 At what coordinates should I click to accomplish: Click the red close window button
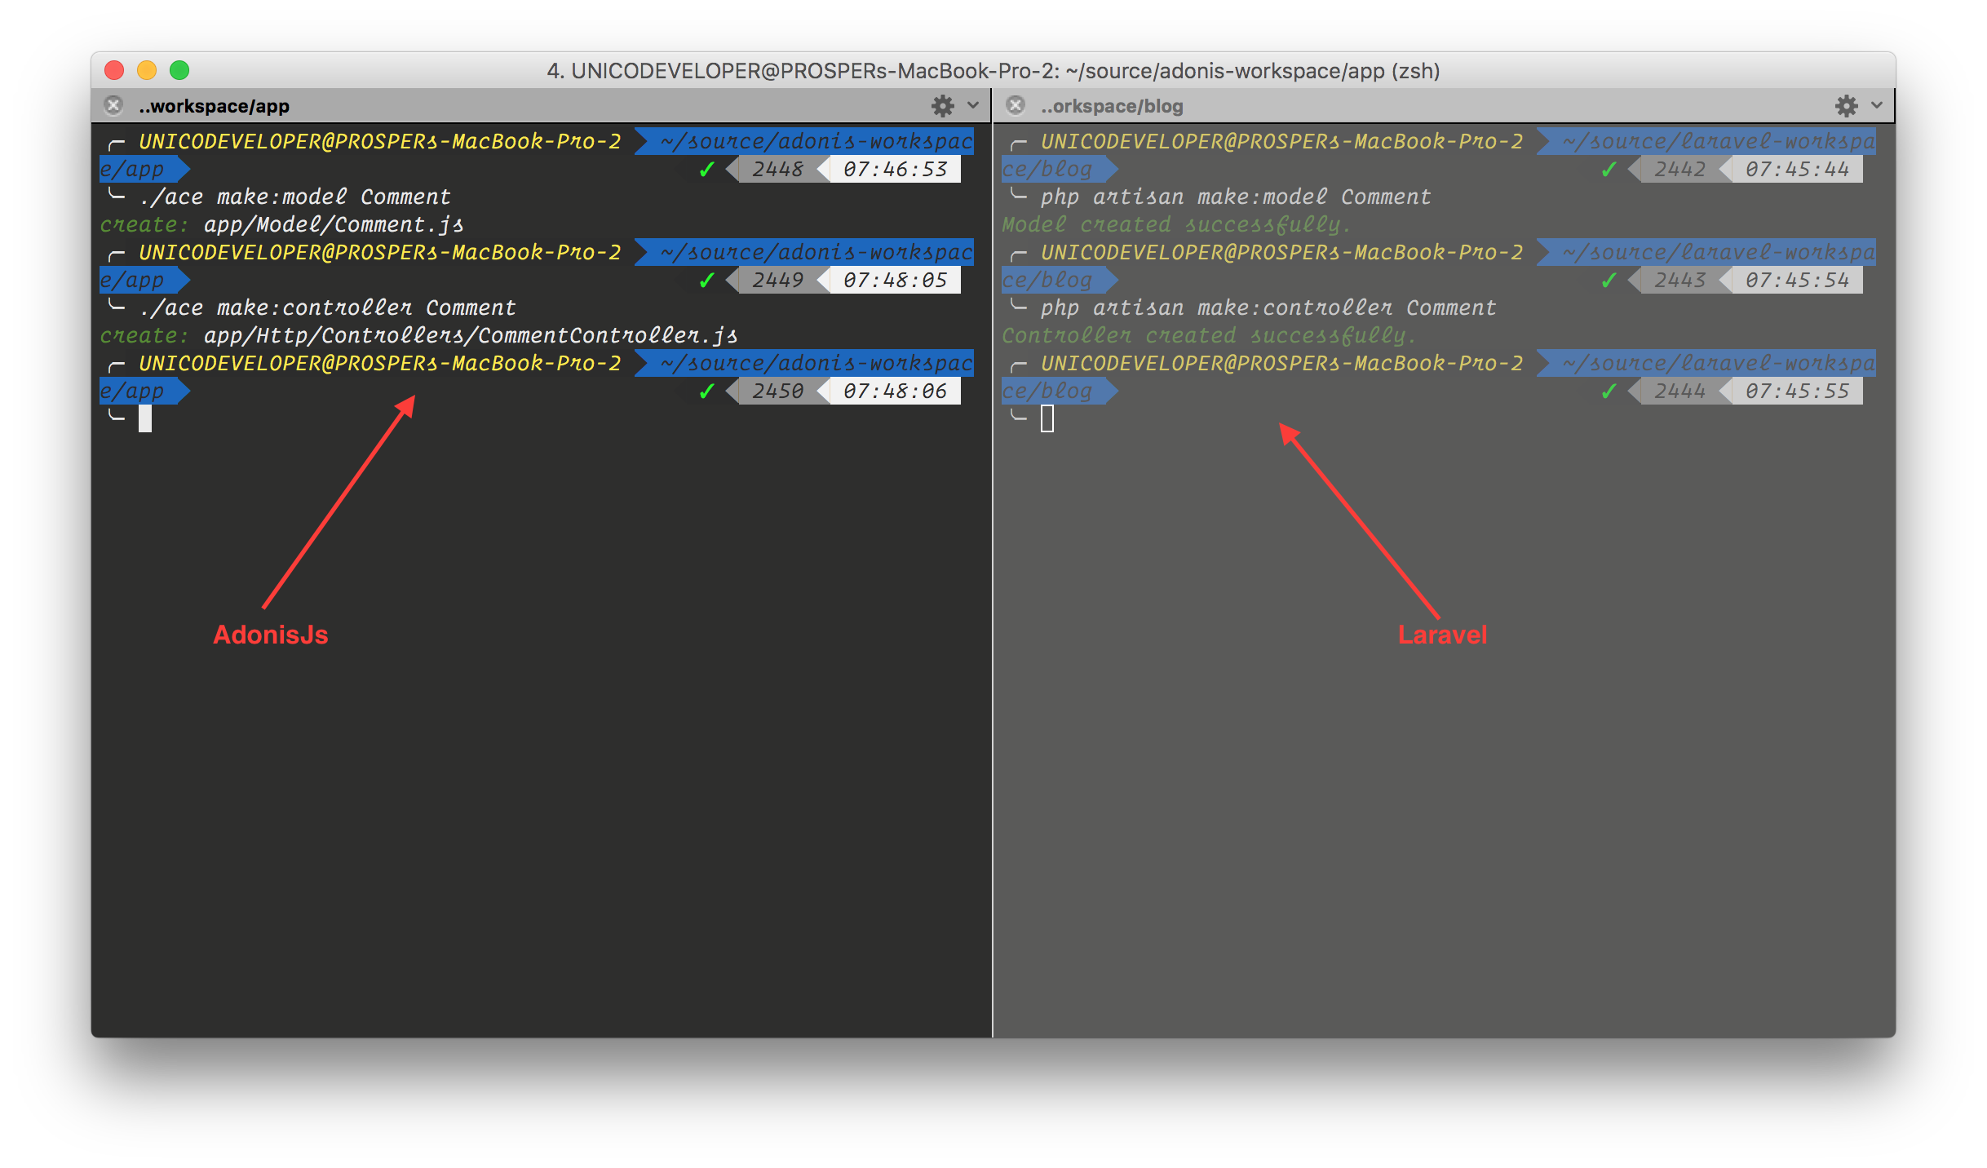tap(114, 71)
